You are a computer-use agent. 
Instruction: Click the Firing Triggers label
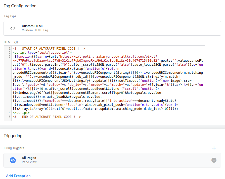coord(14,148)
